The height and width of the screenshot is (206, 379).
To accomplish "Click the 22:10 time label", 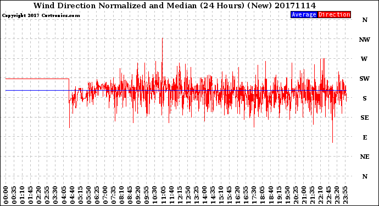I will tap(320, 195).
